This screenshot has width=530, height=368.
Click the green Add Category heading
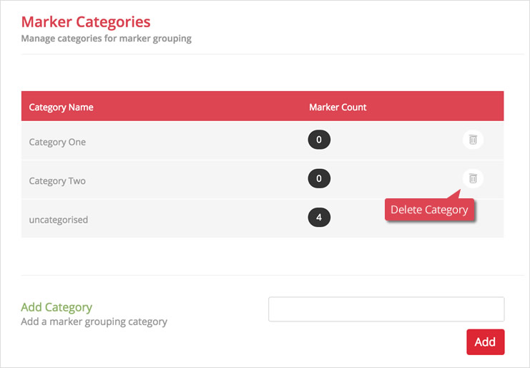pyautogui.click(x=57, y=307)
